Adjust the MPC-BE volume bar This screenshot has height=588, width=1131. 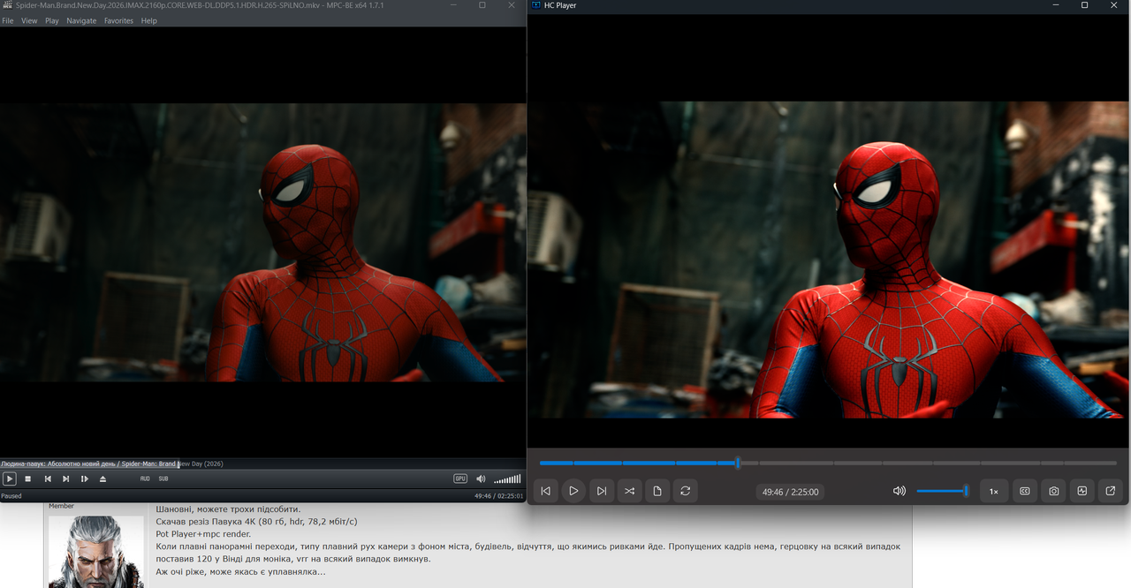point(507,479)
